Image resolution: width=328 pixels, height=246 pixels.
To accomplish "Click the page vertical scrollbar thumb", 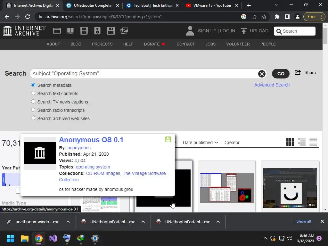I will coord(325,36).
